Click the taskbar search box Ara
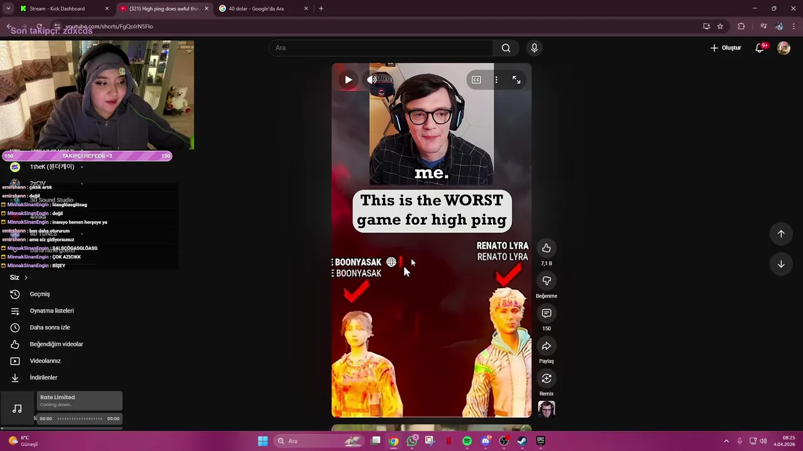The height and width of the screenshot is (451, 803). tap(319, 441)
